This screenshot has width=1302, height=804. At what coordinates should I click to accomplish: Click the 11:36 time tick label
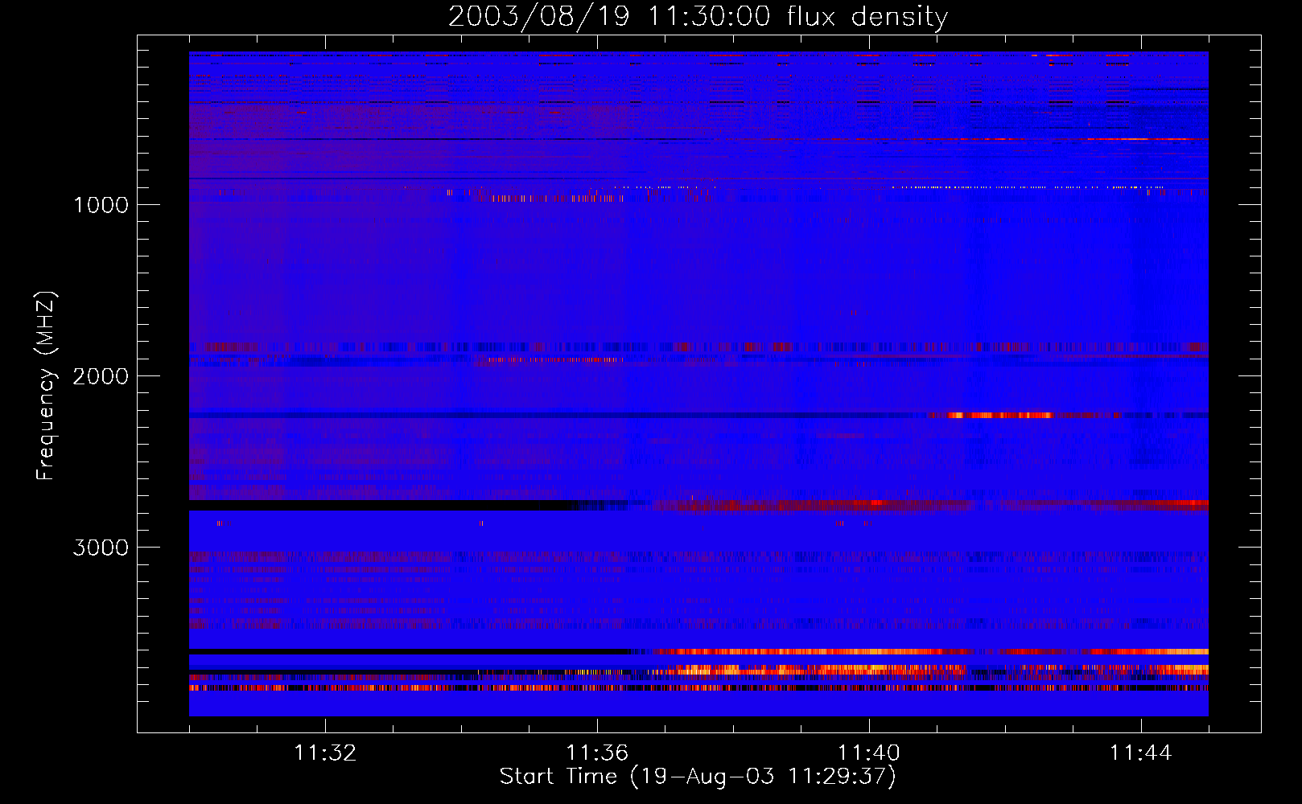point(597,753)
